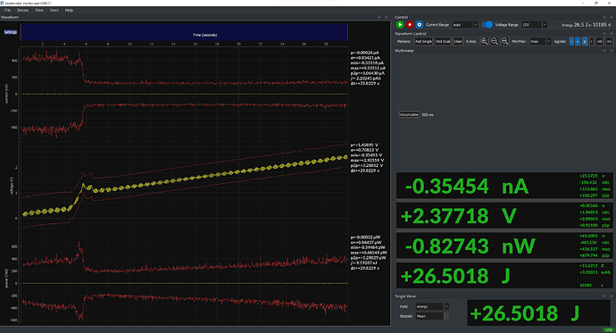The width and height of the screenshot is (616, 333).
Task: Open the Single Value Field dropdown
Action: 432,306
